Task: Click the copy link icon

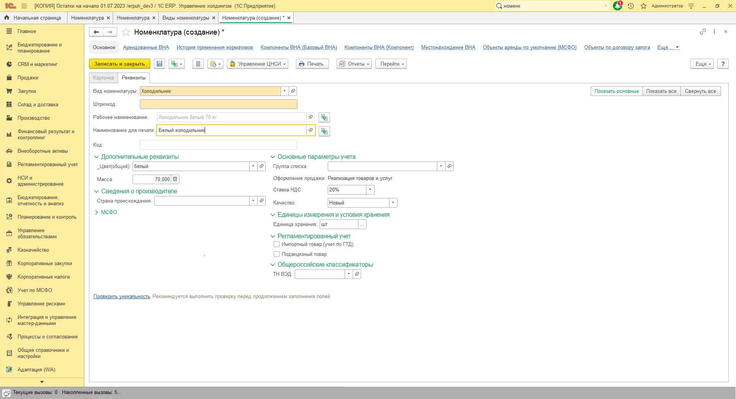Action: 702,32
